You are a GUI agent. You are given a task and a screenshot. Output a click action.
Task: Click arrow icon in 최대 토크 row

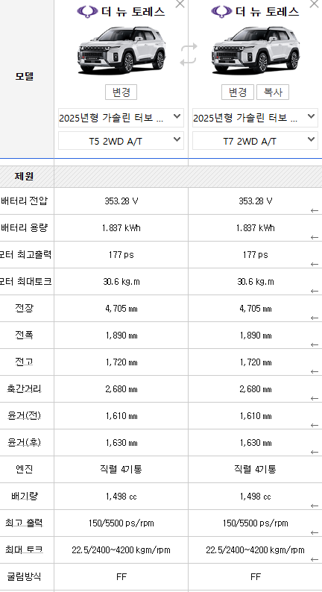click(315, 559)
